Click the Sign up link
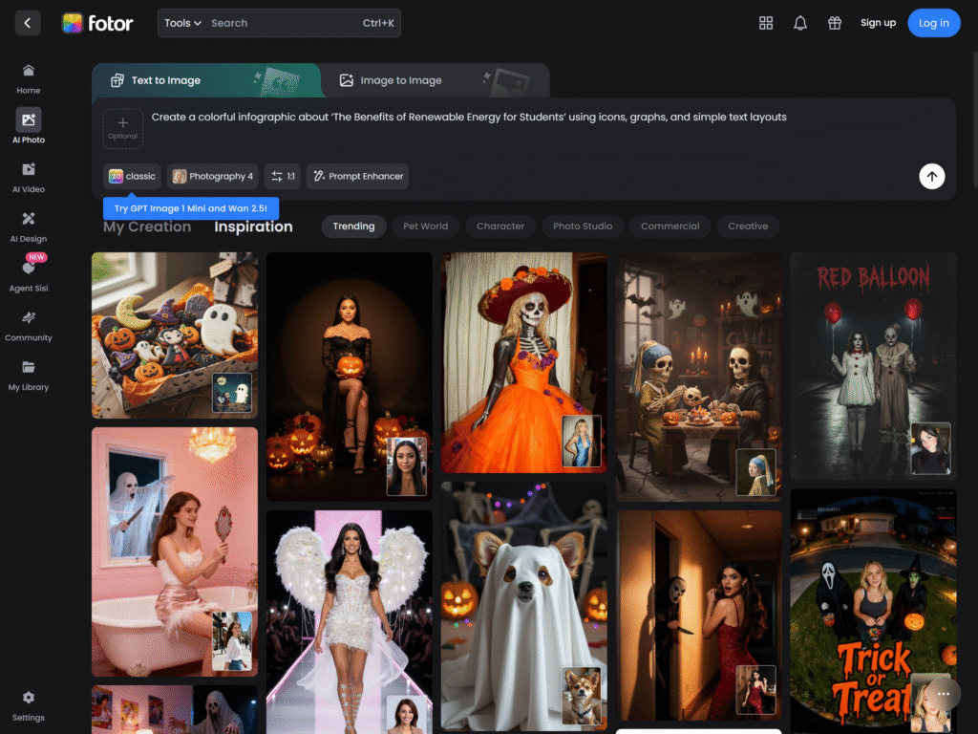The width and height of the screenshot is (978, 734). click(x=878, y=23)
